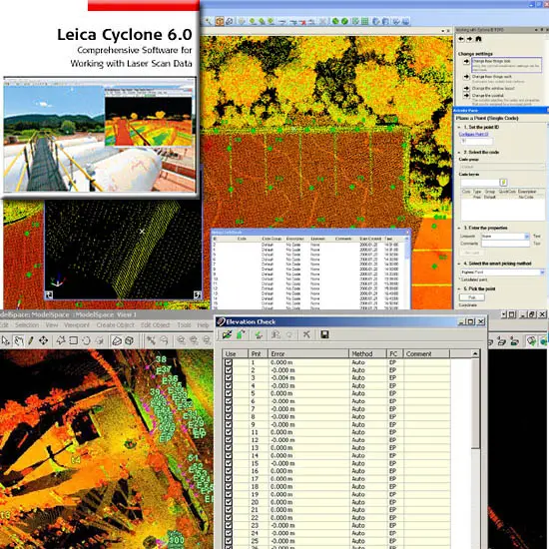Click the arrow icon beside 'Change the window layout'
This screenshot has width=549, height=549.
[466, 88]
